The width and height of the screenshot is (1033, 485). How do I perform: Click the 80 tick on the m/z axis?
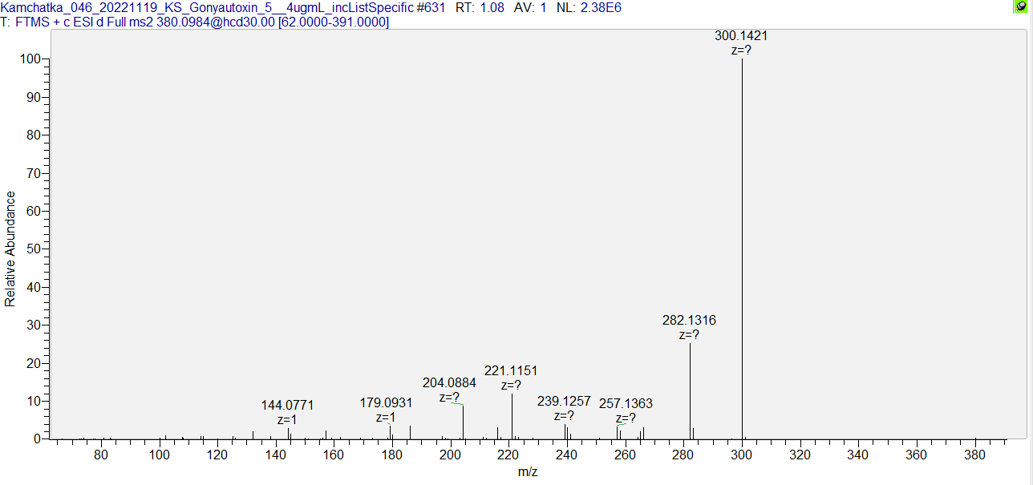tap(101, 455)
